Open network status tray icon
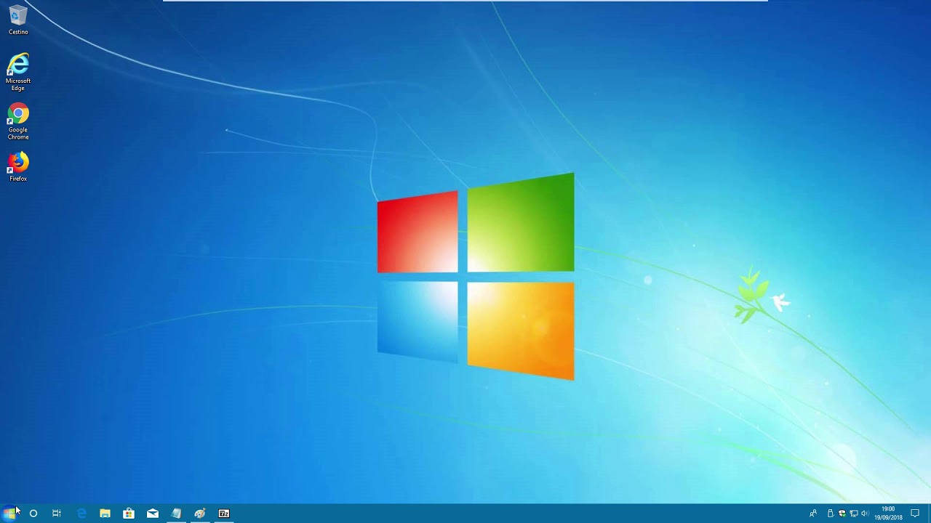 click(854, 514)
